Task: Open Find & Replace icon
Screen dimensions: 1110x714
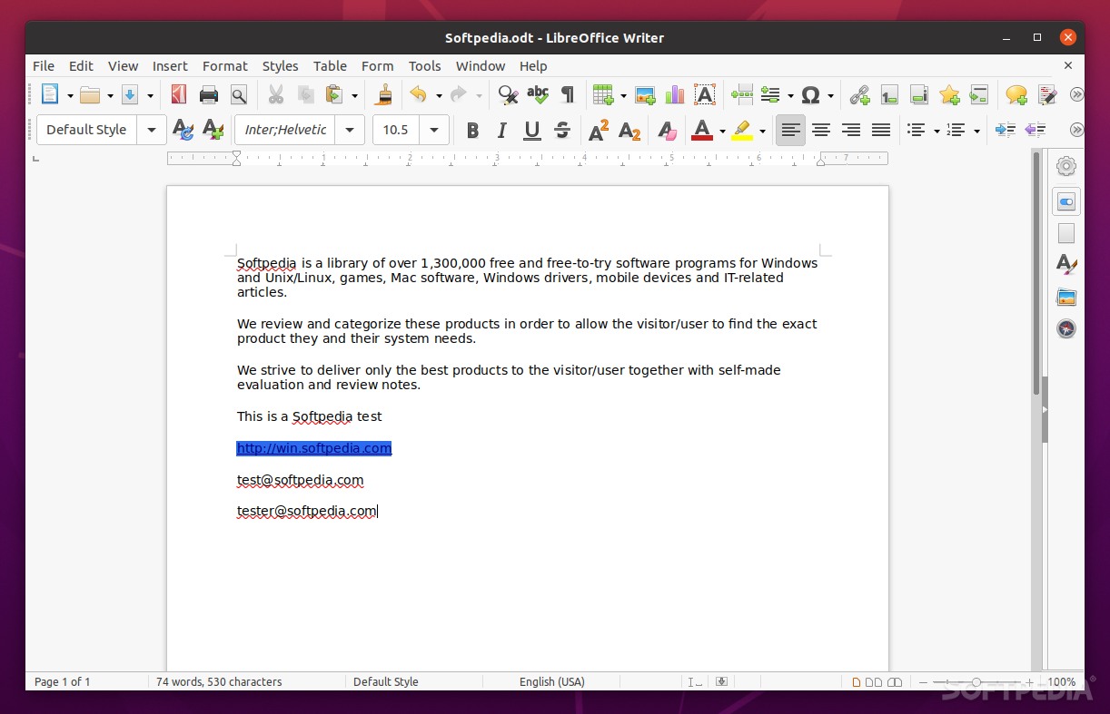Action: 508,94
